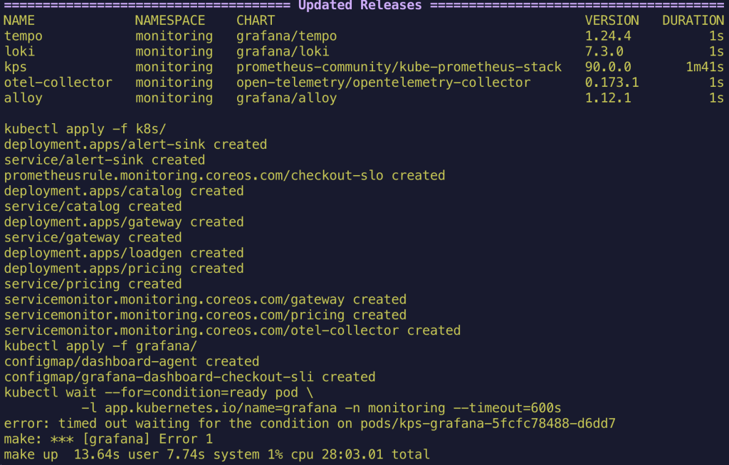Click the 'error: timed out waiting' line
This screenshot has width=729, height=465.
pos(310,424)
